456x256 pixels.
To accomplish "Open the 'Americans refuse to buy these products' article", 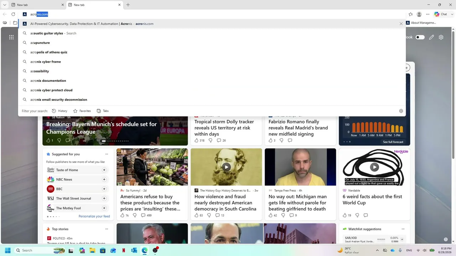I will [x=150, y=203].
